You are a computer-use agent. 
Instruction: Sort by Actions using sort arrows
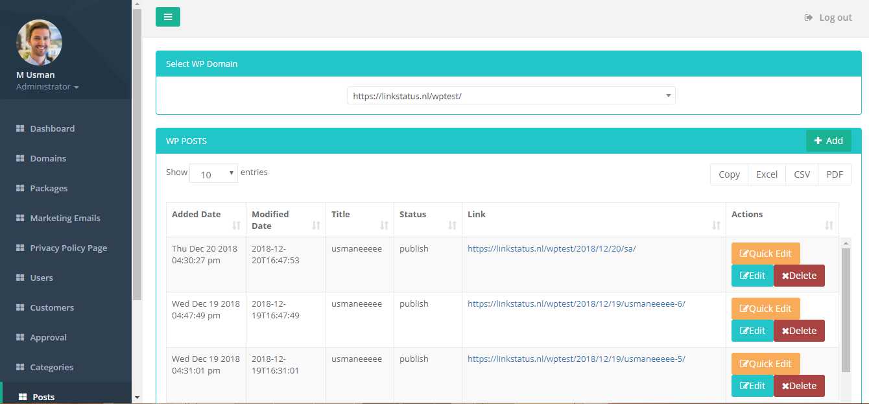[829, 225]
